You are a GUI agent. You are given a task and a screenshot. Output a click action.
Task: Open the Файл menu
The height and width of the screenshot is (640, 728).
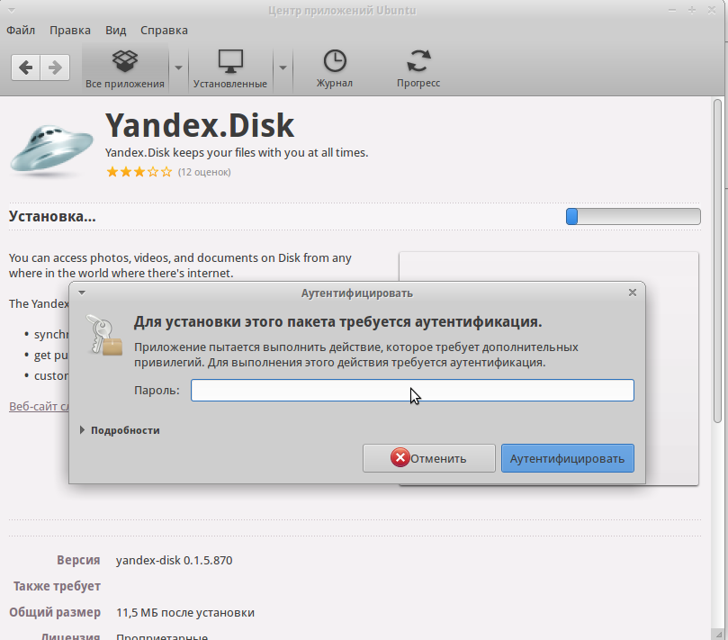(21, 30)
